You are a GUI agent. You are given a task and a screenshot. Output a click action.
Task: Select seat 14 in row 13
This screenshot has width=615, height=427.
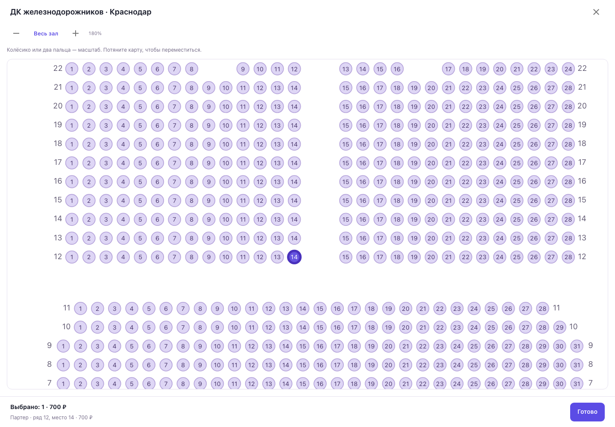point(294,238)
